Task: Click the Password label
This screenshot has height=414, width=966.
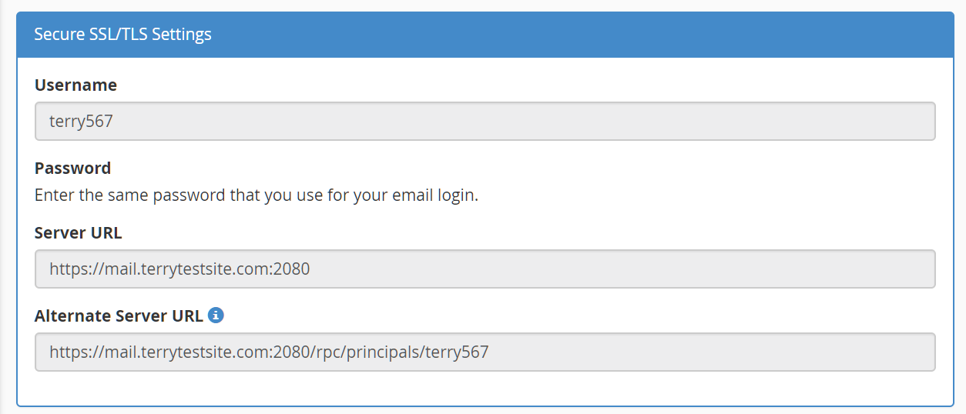Action: [72, 168]
